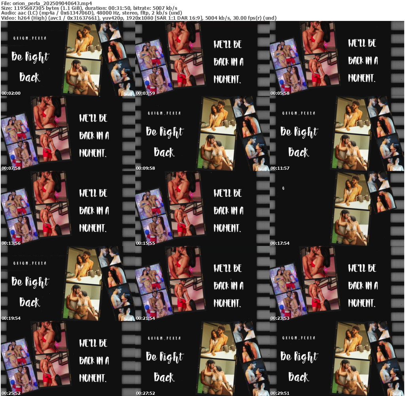Select the video frame at 00:05:58
405x396 pixels.
(337, 58)
